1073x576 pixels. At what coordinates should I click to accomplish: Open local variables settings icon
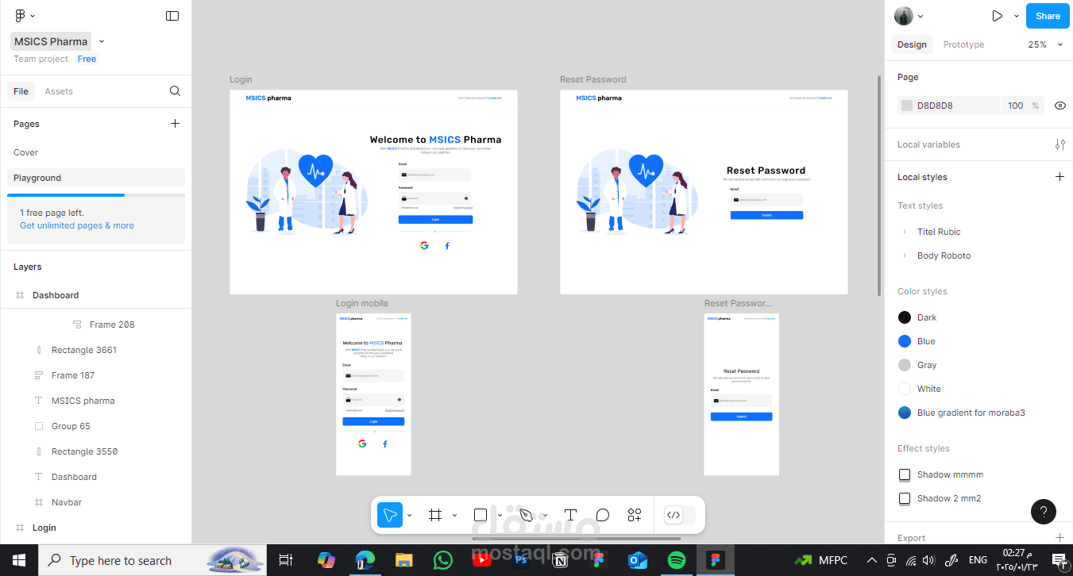click(x=1060, y=144)
